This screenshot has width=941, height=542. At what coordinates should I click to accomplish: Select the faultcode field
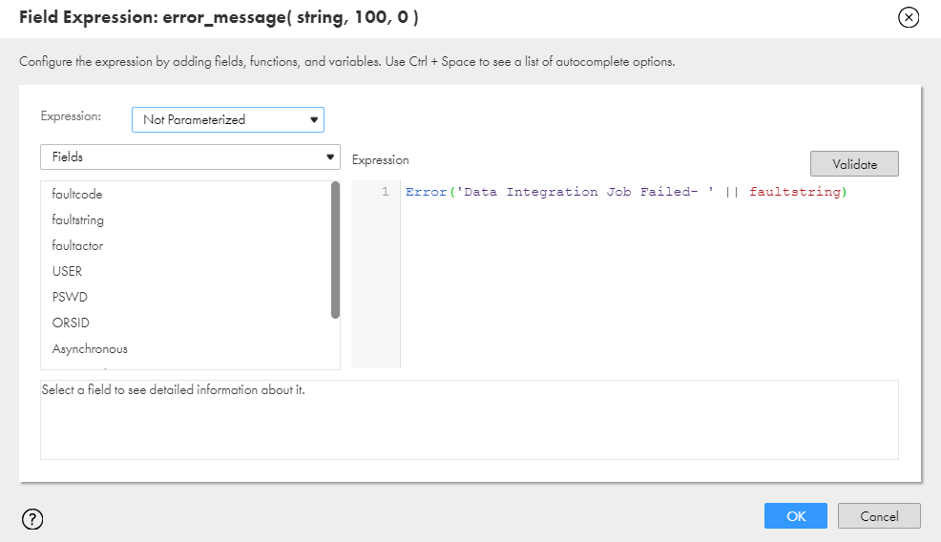pos(77,194)
